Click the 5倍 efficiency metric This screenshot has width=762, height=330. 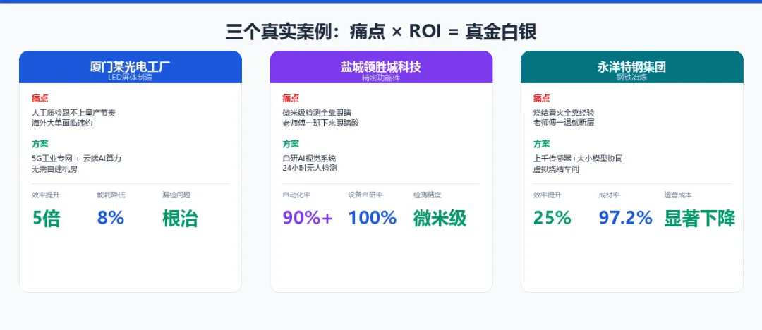[46, 218]
